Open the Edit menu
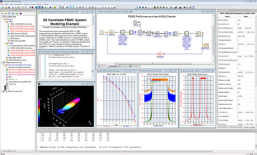Screen dimensions: 257x155 [6, 4]
